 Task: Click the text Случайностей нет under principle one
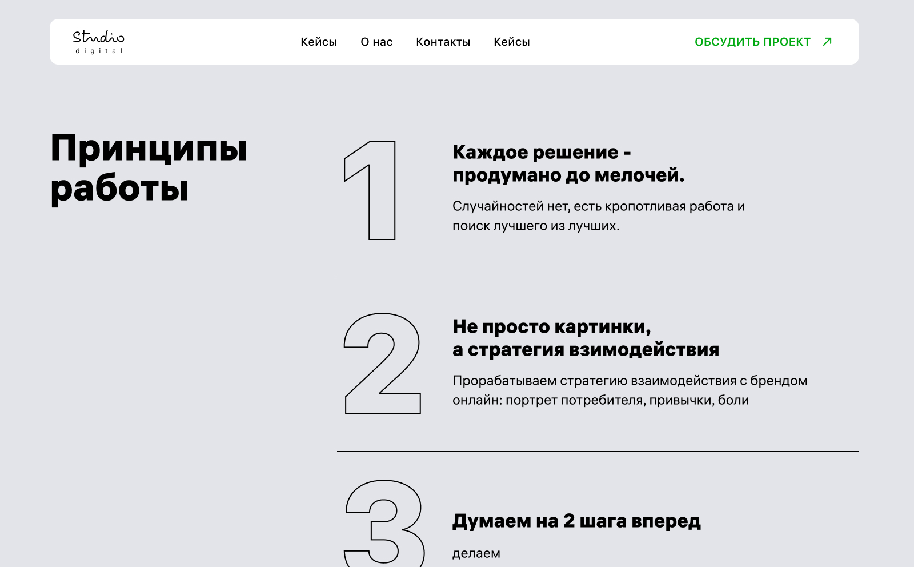(x=600, y=215)
